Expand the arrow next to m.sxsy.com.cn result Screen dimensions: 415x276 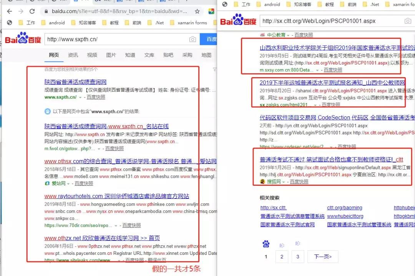317,70
